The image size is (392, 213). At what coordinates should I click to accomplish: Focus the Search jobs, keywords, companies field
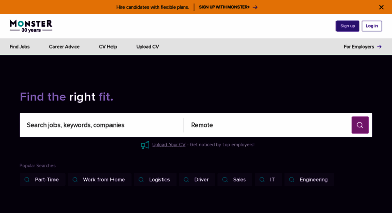point(101,125)
